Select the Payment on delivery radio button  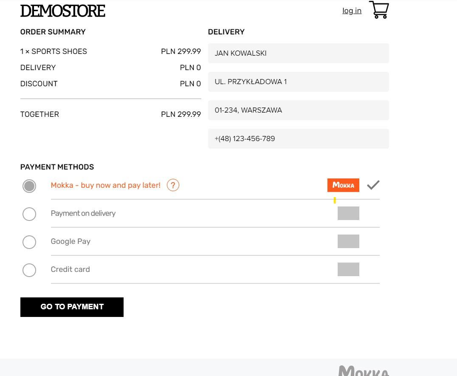coord(29,214)
